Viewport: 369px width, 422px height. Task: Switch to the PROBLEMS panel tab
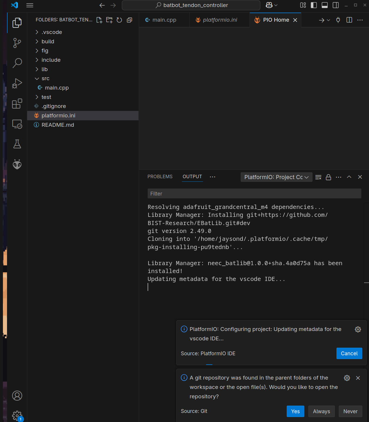(x=160, y=177)
